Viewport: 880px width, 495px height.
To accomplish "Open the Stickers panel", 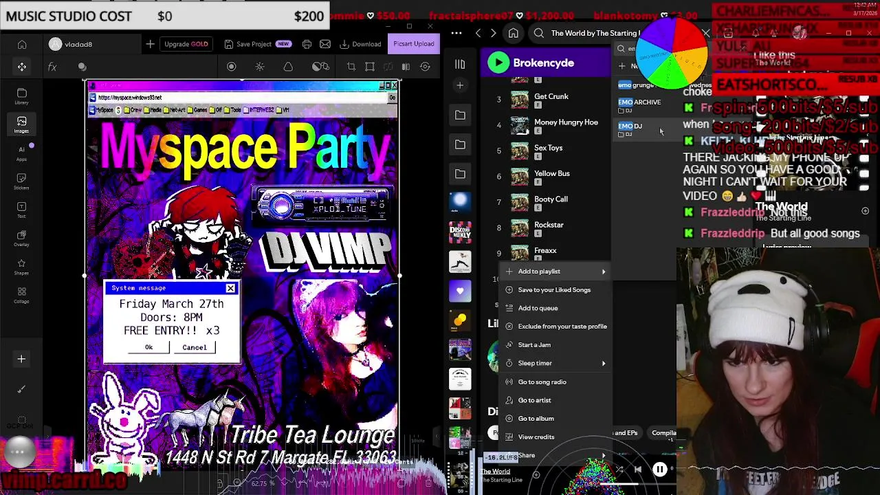I will (22, 181).
